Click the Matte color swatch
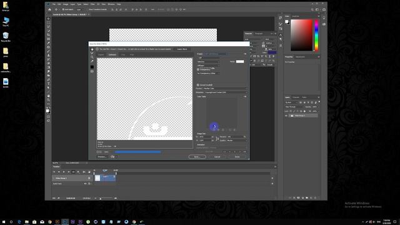The width and height of the screenshot is (400, 225). [x=240, y=61]
